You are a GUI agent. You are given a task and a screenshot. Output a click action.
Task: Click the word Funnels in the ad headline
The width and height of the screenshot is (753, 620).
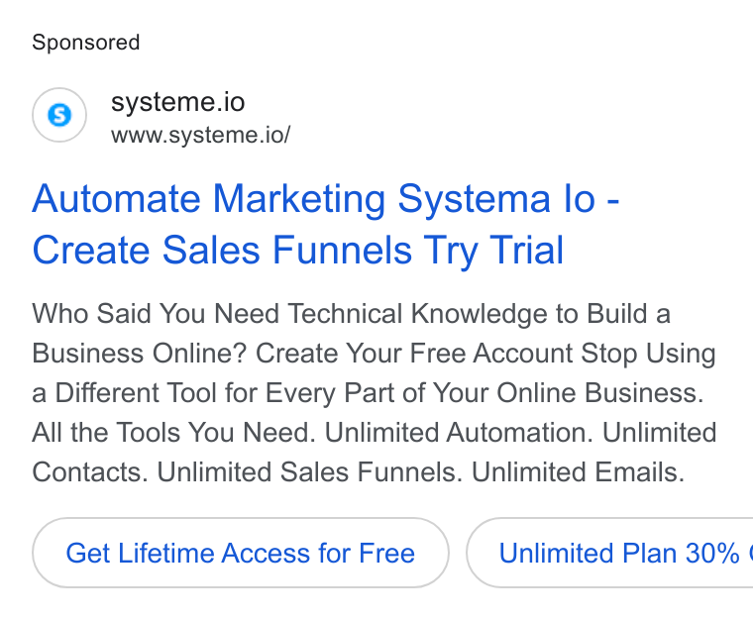tap(343, 250)
